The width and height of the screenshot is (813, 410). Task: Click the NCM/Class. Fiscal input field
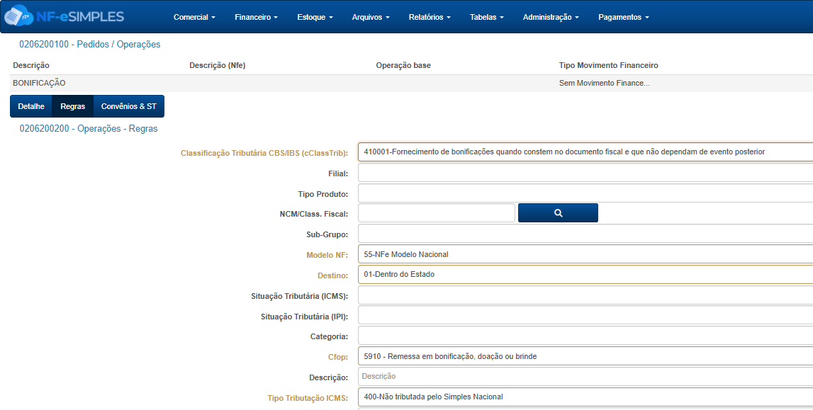(x=436, y=213)
